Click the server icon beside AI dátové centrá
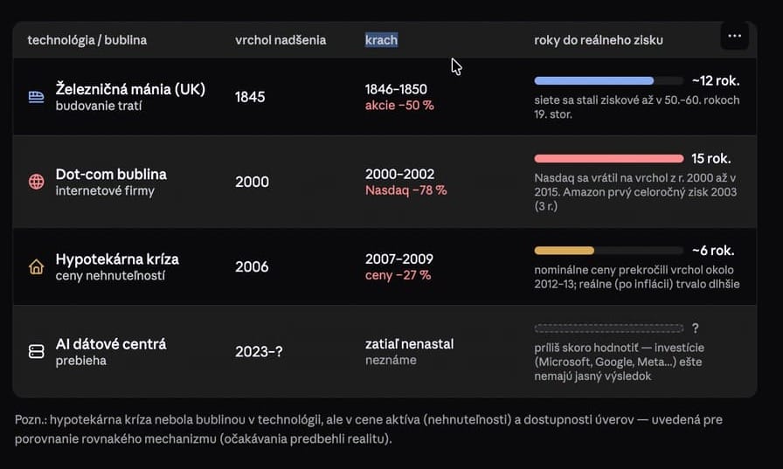 (x=36, y=351)
